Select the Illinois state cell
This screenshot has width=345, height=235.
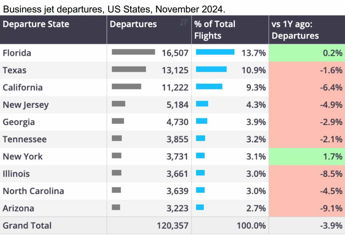pyautogui.click(x=16, y=174)
